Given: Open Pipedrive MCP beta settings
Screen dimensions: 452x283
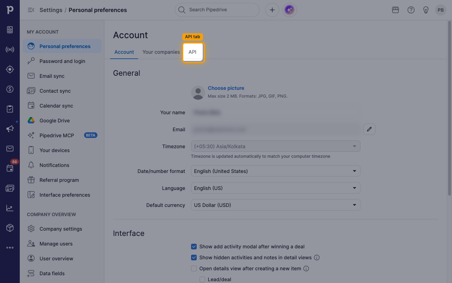Looking at the screenshot, I should tap(62, 135).
